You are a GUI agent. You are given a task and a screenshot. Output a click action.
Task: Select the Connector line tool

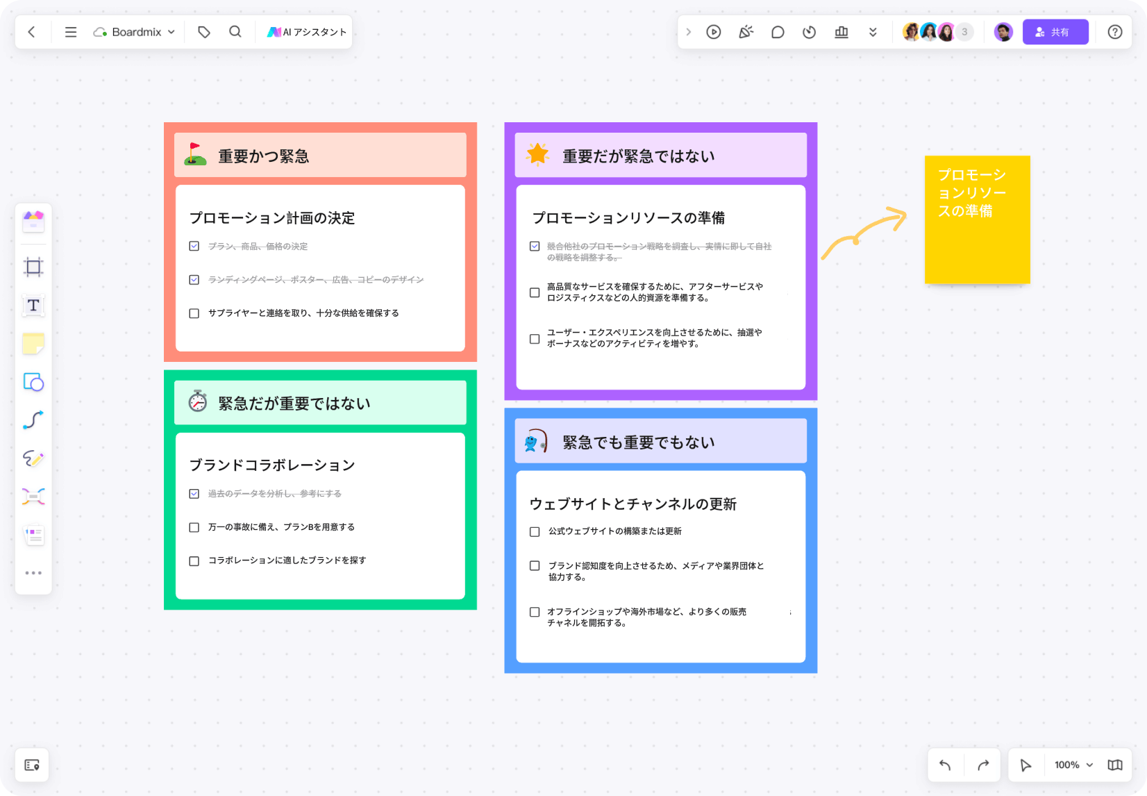[x=33, y=420]
